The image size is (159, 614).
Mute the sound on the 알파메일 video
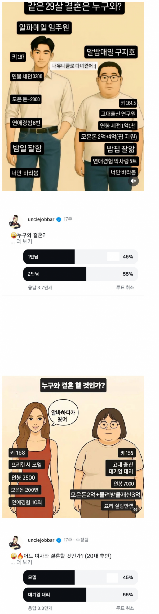pyautogui.click(x=134, y=181)
